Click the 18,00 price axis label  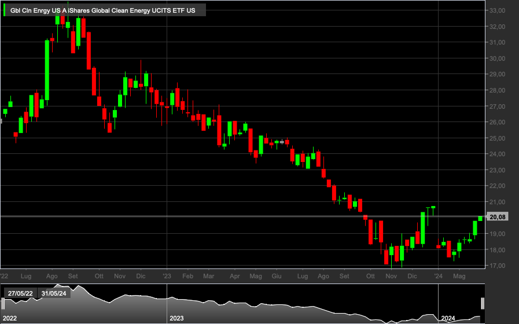click(497, 250)
